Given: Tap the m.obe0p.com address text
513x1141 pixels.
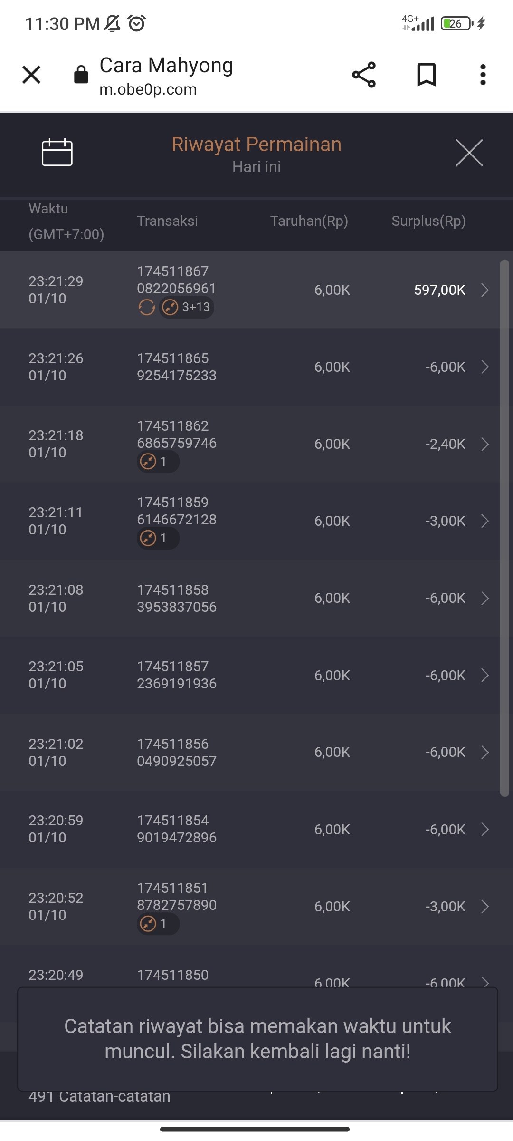Looking at the screenshot, I should (148, 89).
